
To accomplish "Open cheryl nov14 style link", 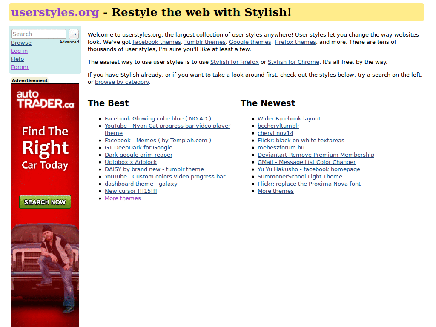I will (275, 133).
